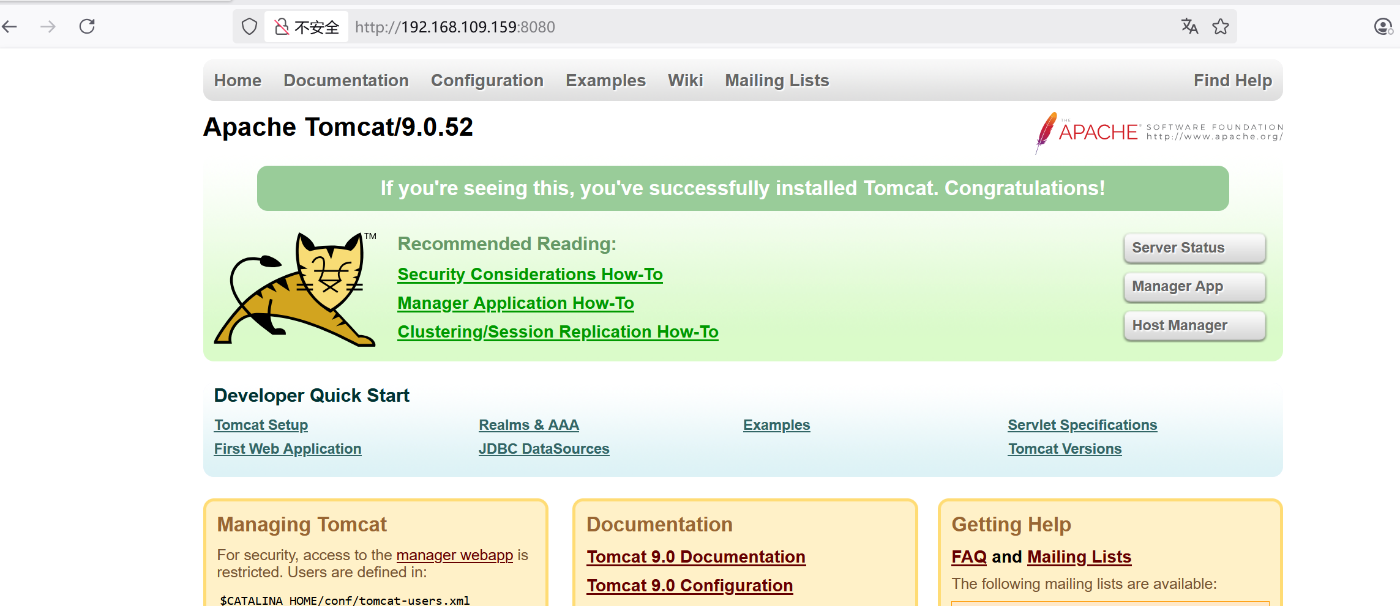The image size is (1400, 606).
Task: Open the Examples navigation item in top bar
Action: tap(605, 81)
